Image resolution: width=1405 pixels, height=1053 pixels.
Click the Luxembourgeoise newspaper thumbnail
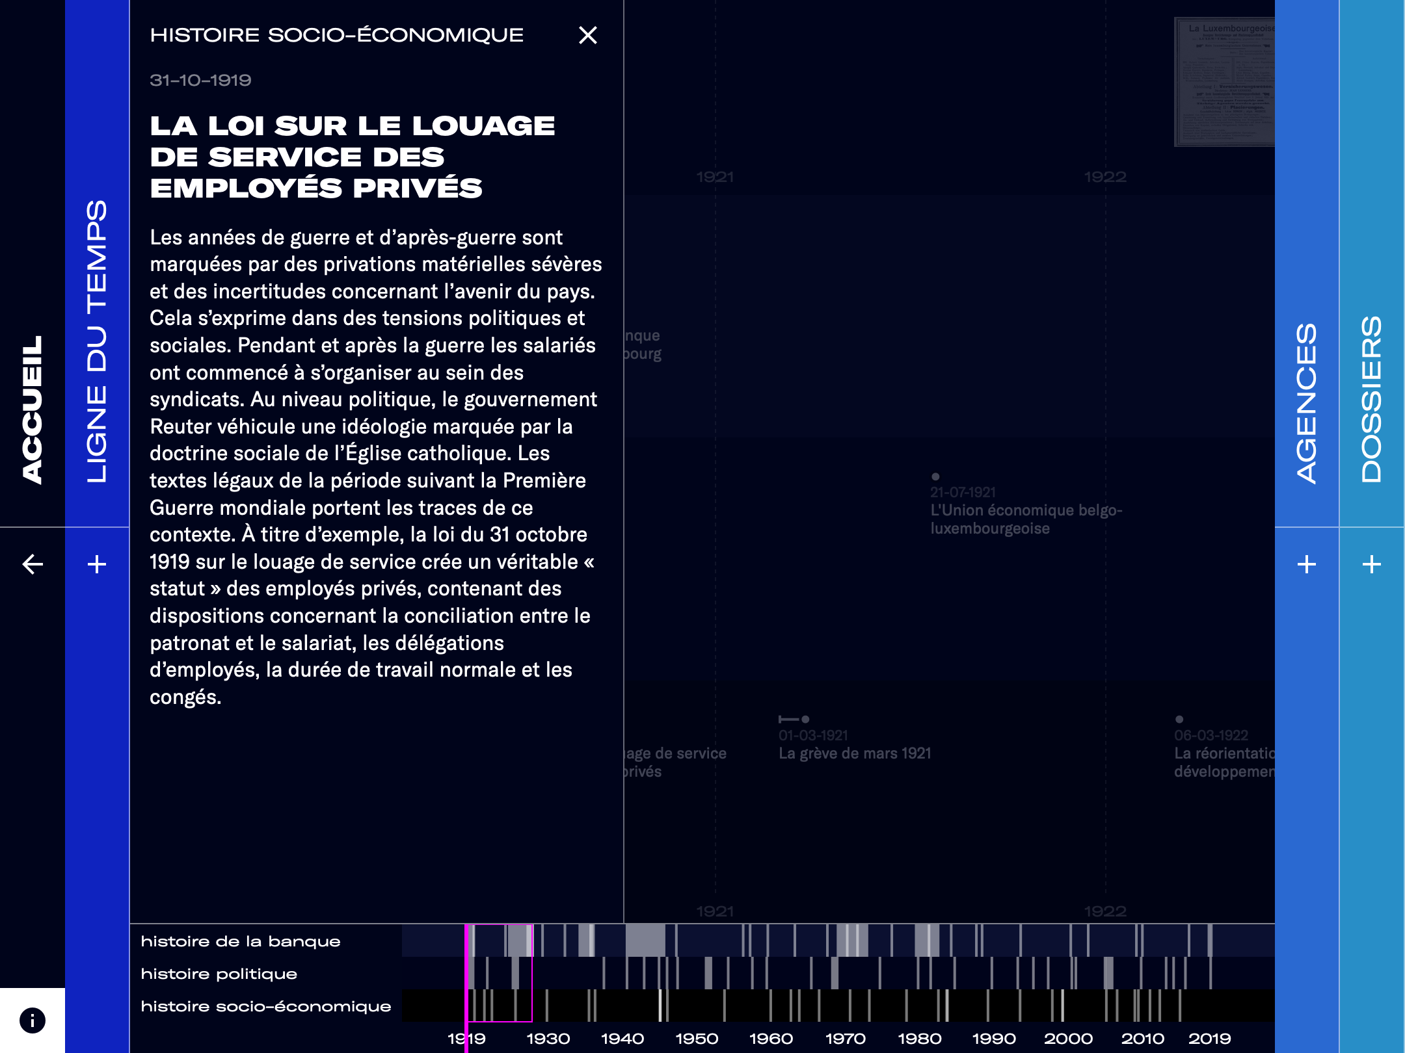click(1224, 82)
